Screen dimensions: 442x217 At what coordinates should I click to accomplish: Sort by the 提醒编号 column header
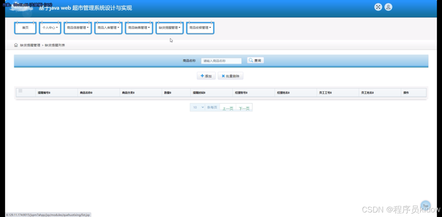pyautogui.click(x=44, y=93)
